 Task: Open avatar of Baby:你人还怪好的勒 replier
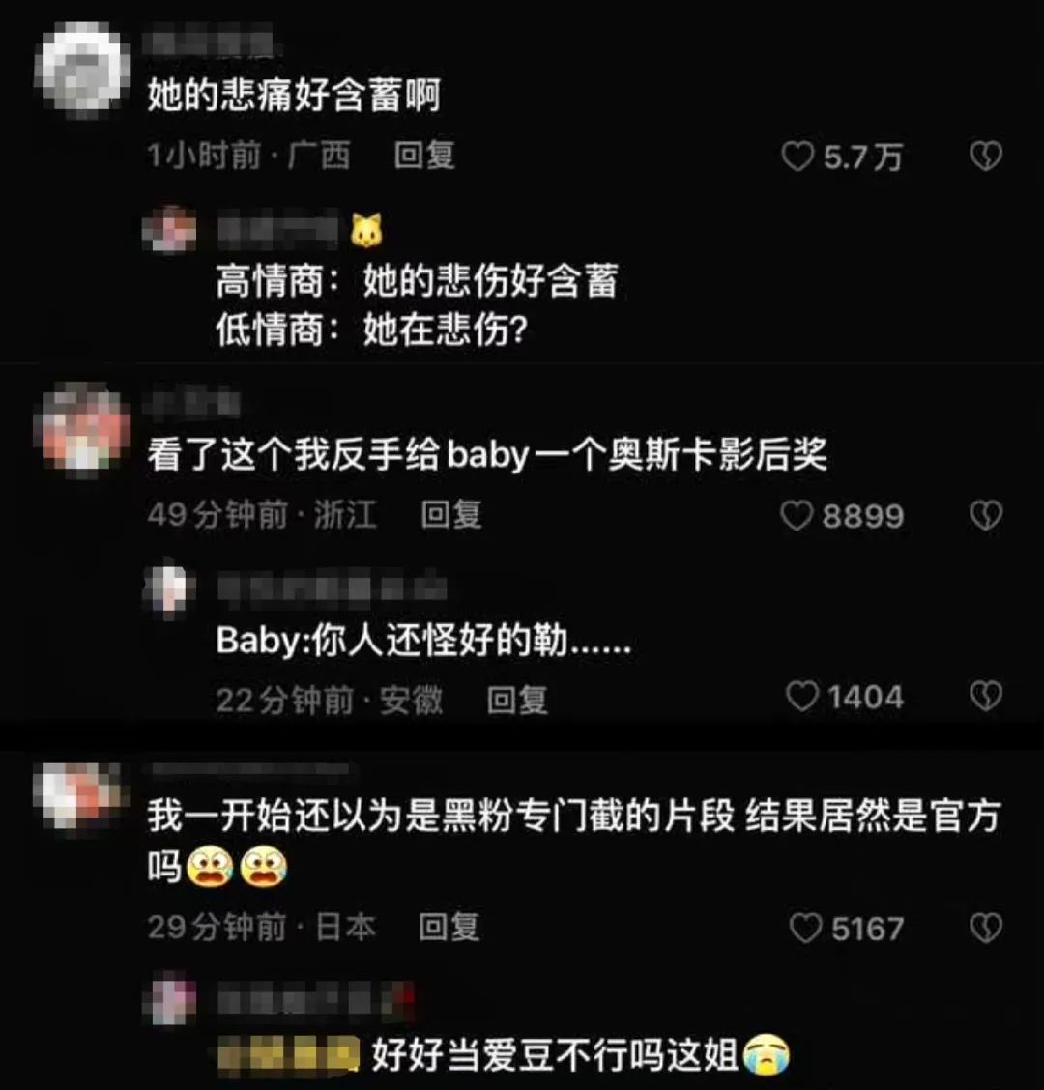tap(169, 588)
